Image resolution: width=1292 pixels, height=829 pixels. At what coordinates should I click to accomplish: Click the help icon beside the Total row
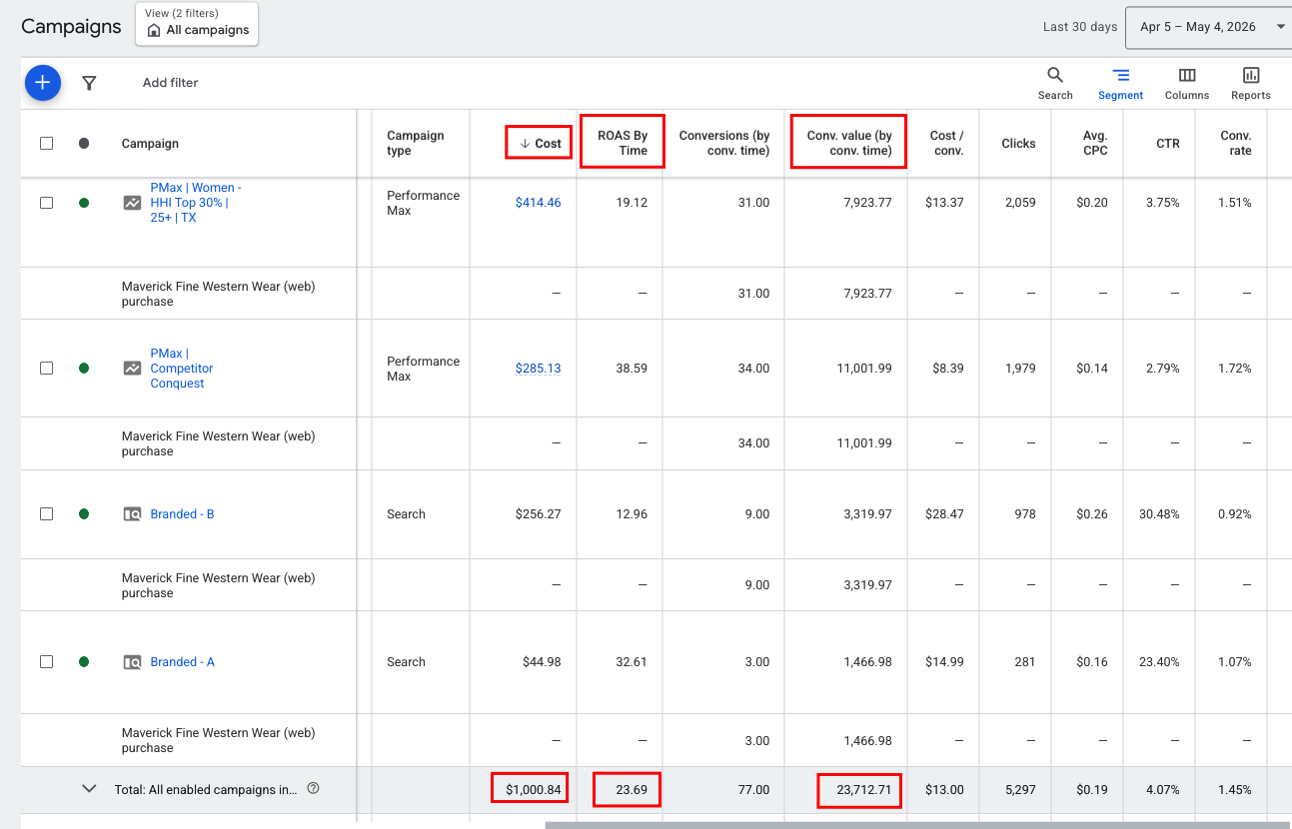(x=314, y=789)
